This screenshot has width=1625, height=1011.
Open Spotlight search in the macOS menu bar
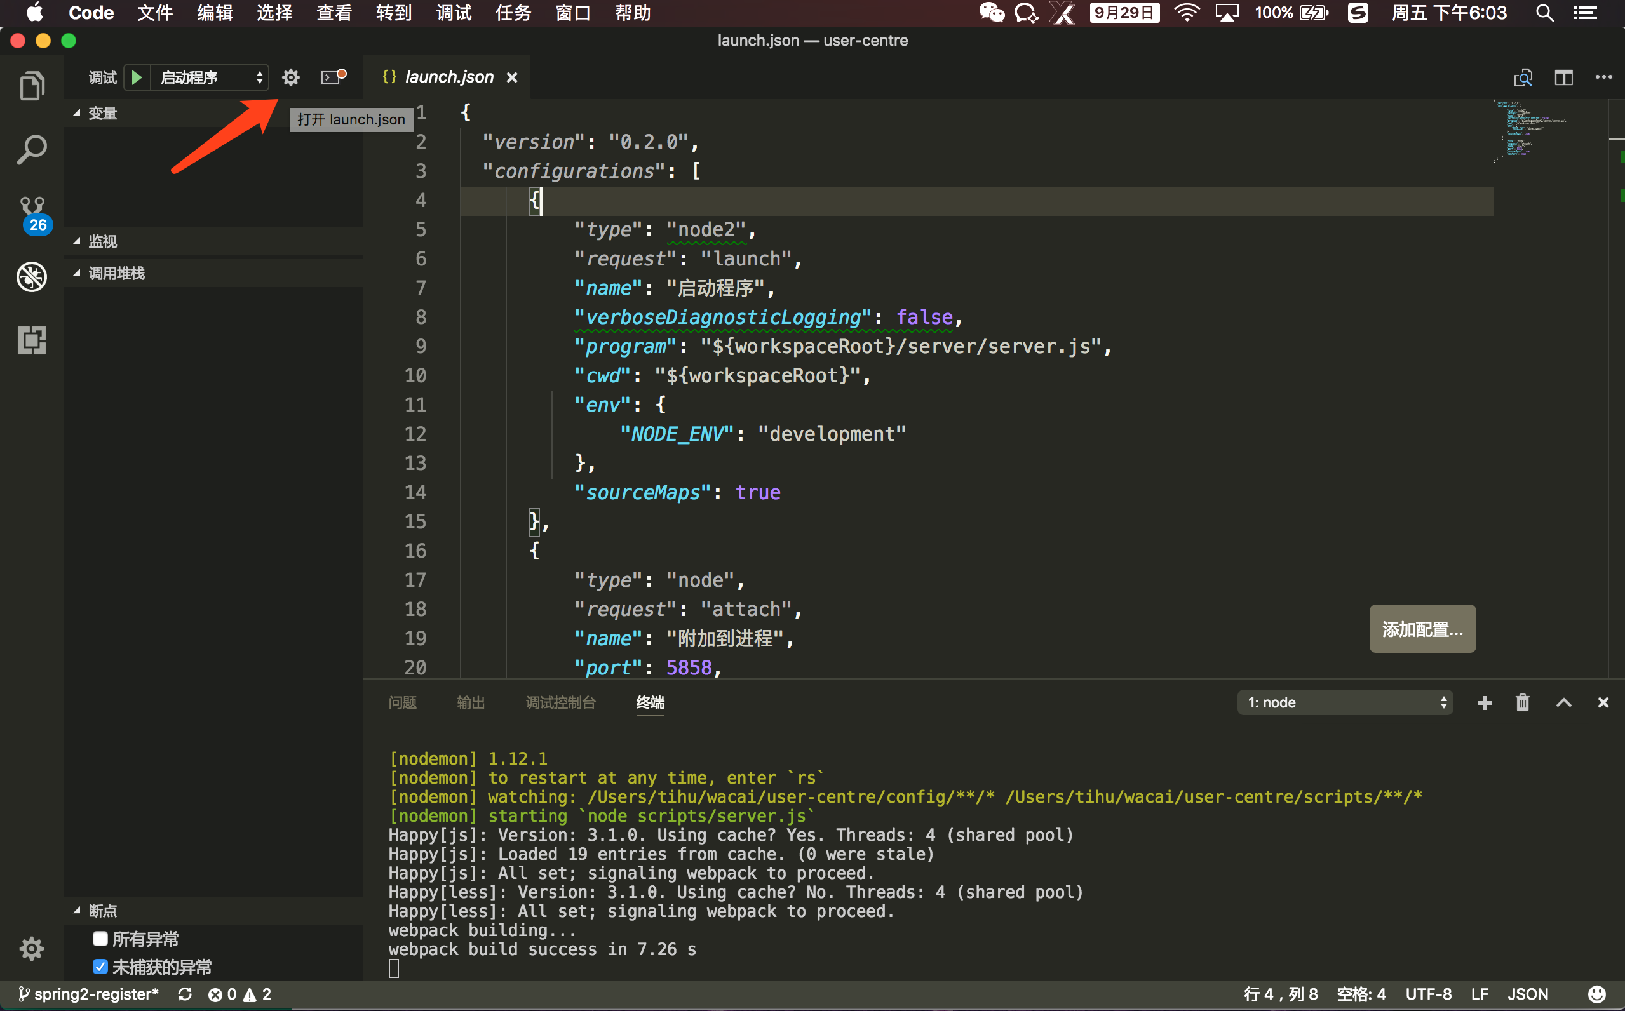pyautogui.click(x=1544, y=13)
